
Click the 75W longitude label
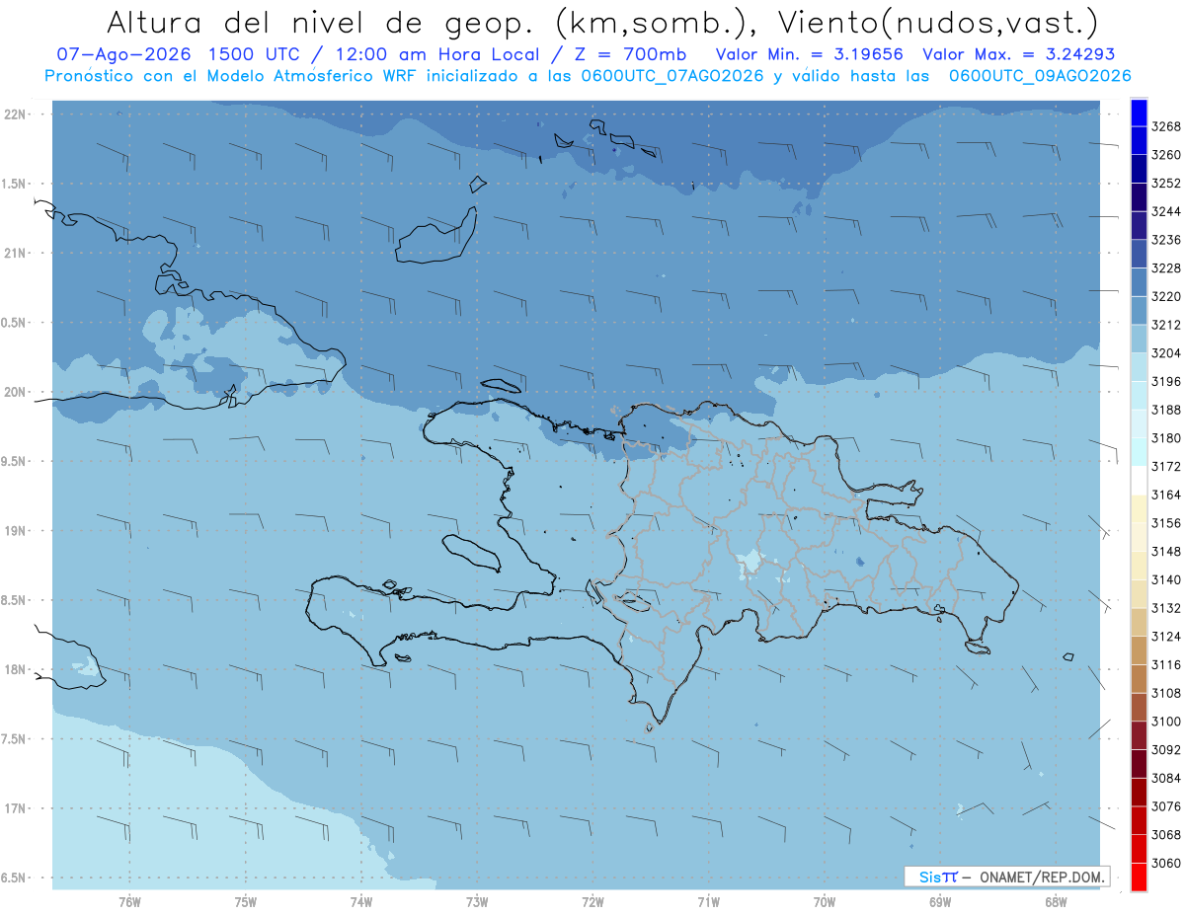[246, 901]
